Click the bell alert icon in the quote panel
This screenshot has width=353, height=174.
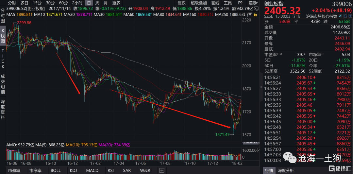345,16
